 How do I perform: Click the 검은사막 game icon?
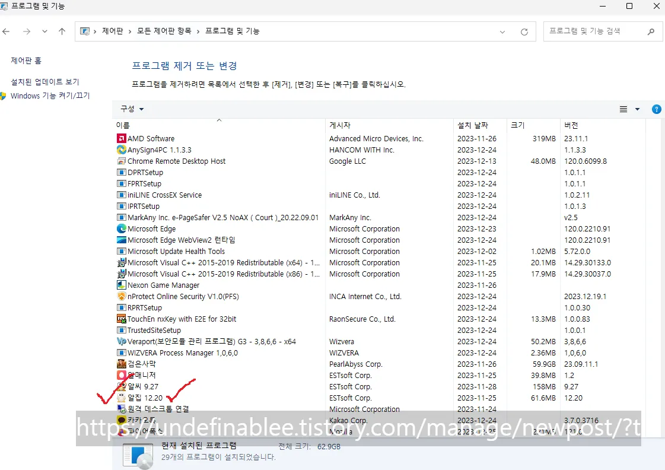point(121,364)
